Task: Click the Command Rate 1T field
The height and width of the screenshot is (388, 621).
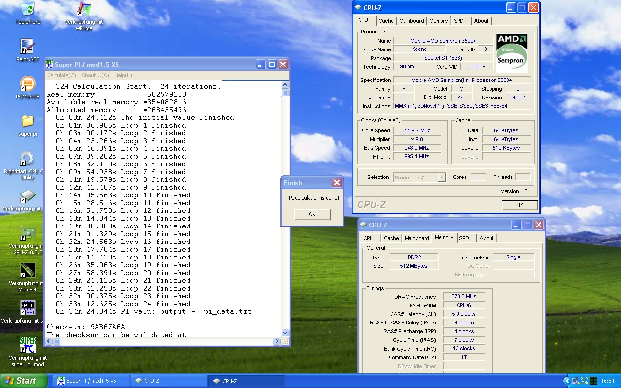Action: coord(464,357)
